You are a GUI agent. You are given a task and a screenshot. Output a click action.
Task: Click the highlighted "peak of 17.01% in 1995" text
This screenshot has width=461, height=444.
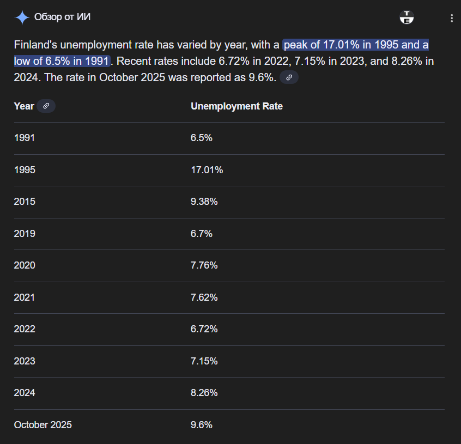355,45
